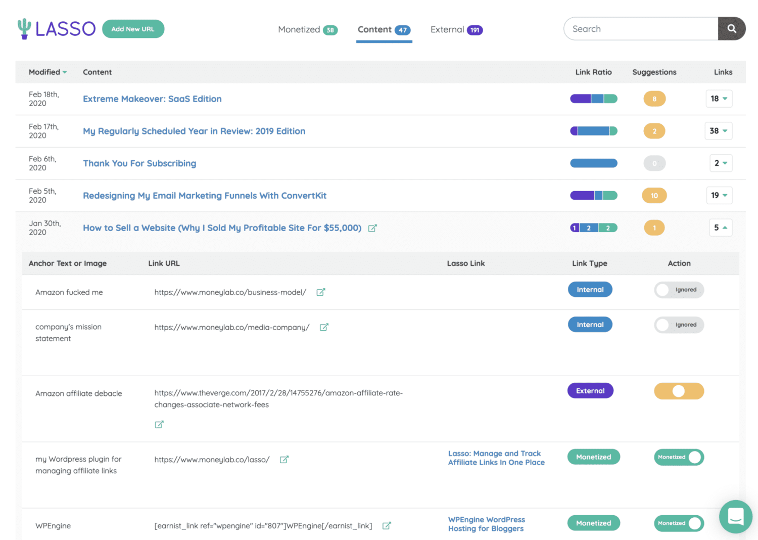Viewport: 758px width, 540px height.
Task: Open WPEngine WordPress Hosting for Bloggers link
Action: click(487, 524)
